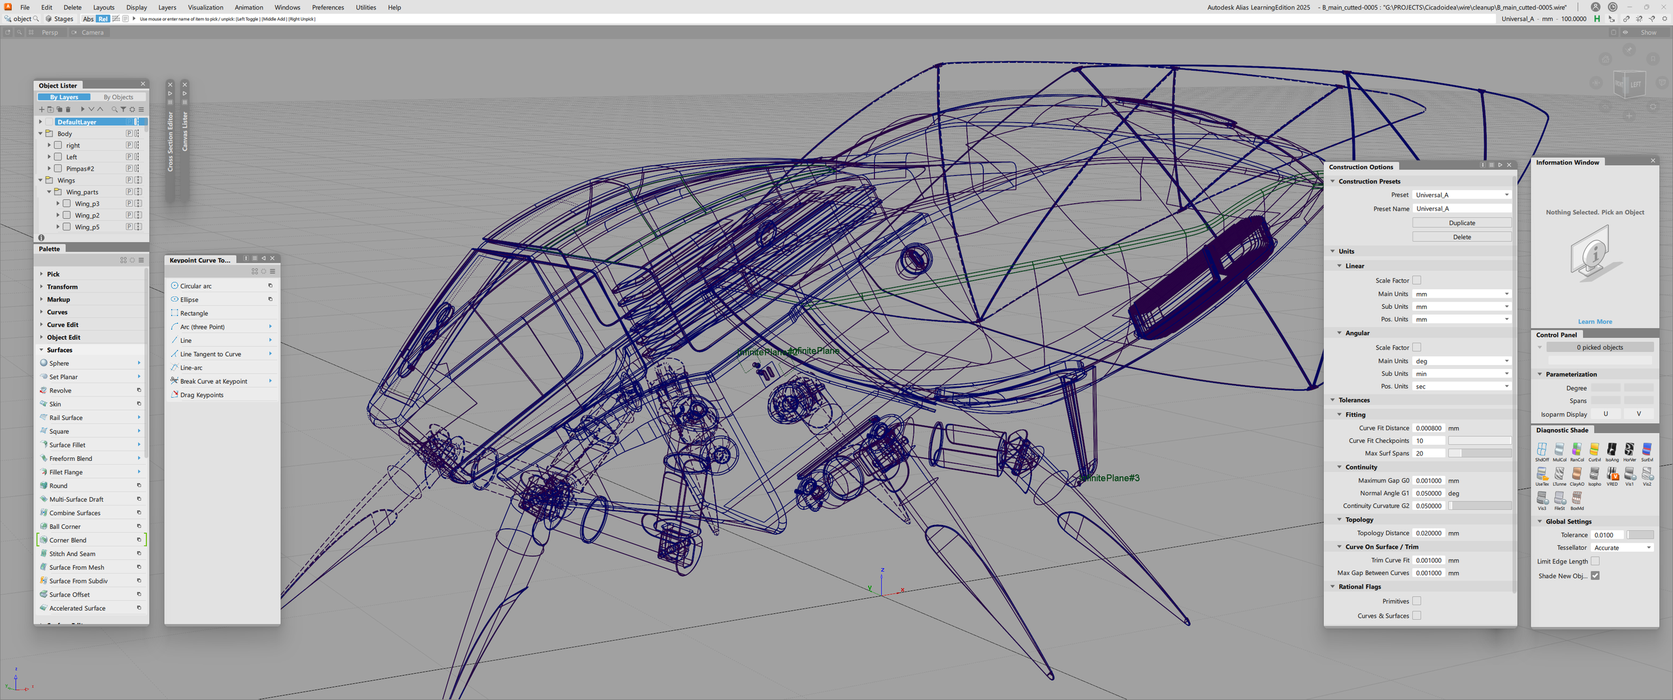Click the trash icon in Object Lister
Screen dimensions: 1673x700
pyautogui.click(x=68, y=110)
